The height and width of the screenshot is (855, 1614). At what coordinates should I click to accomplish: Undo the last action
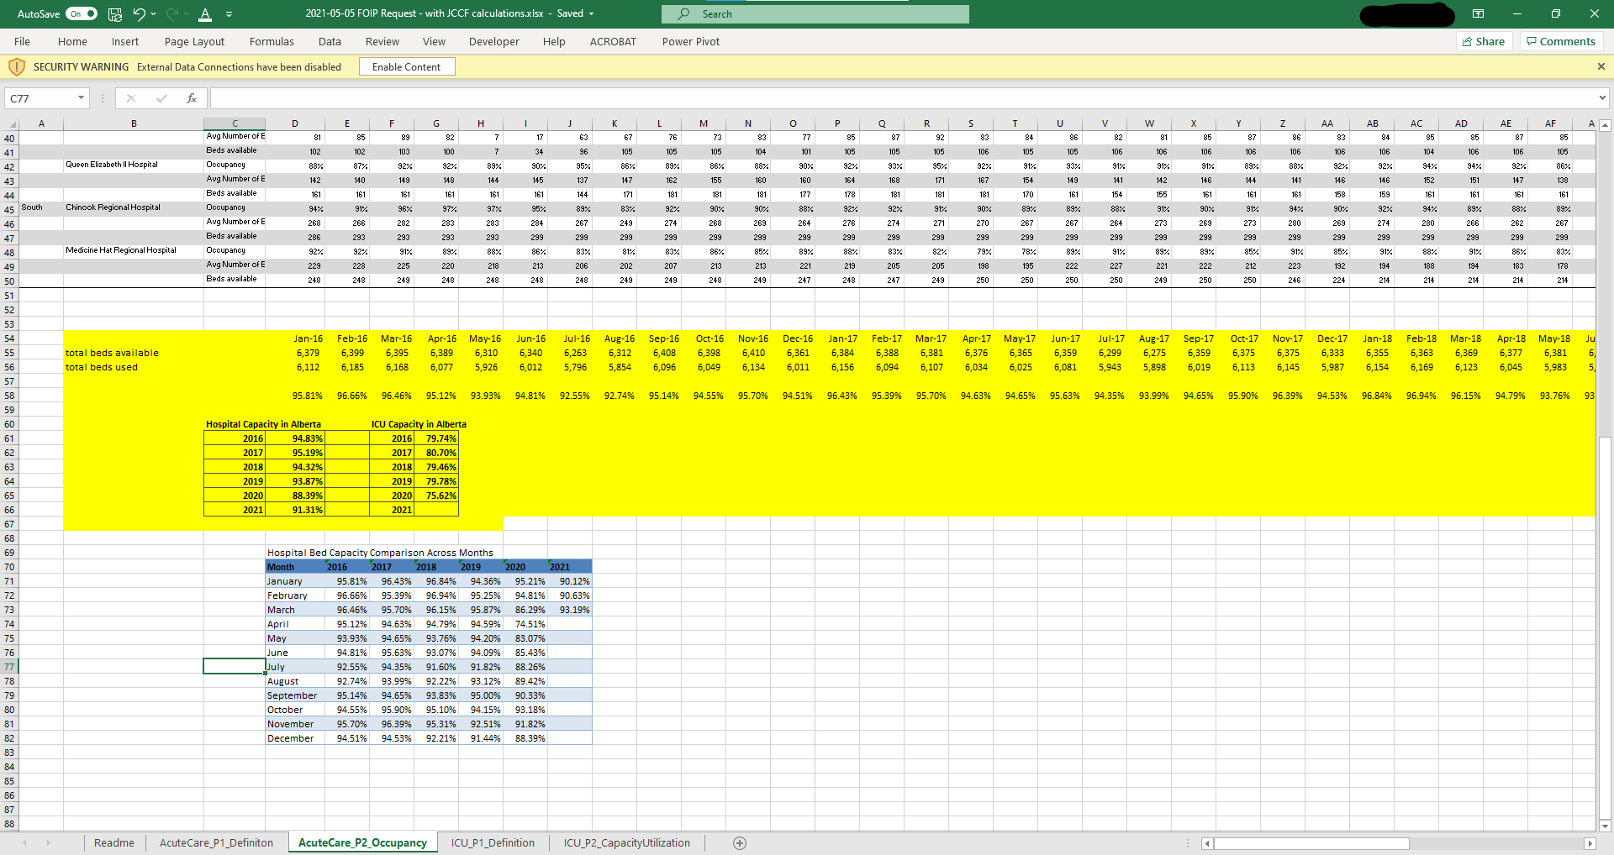[x=139, y=14]
